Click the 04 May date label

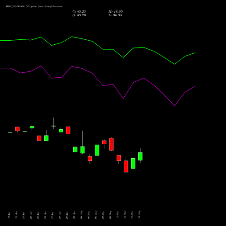click(81, 215)
